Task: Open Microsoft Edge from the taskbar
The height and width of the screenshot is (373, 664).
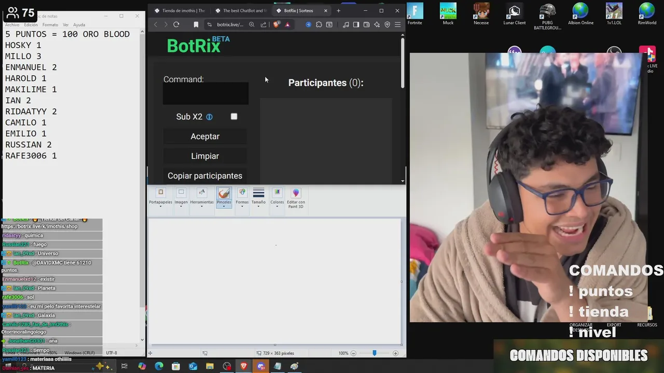Action: pos(159,366)
